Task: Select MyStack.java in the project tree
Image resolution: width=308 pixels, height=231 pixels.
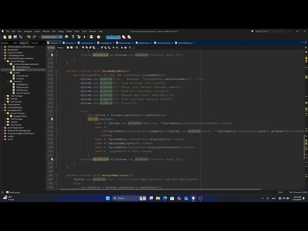Action: [20, 90]
